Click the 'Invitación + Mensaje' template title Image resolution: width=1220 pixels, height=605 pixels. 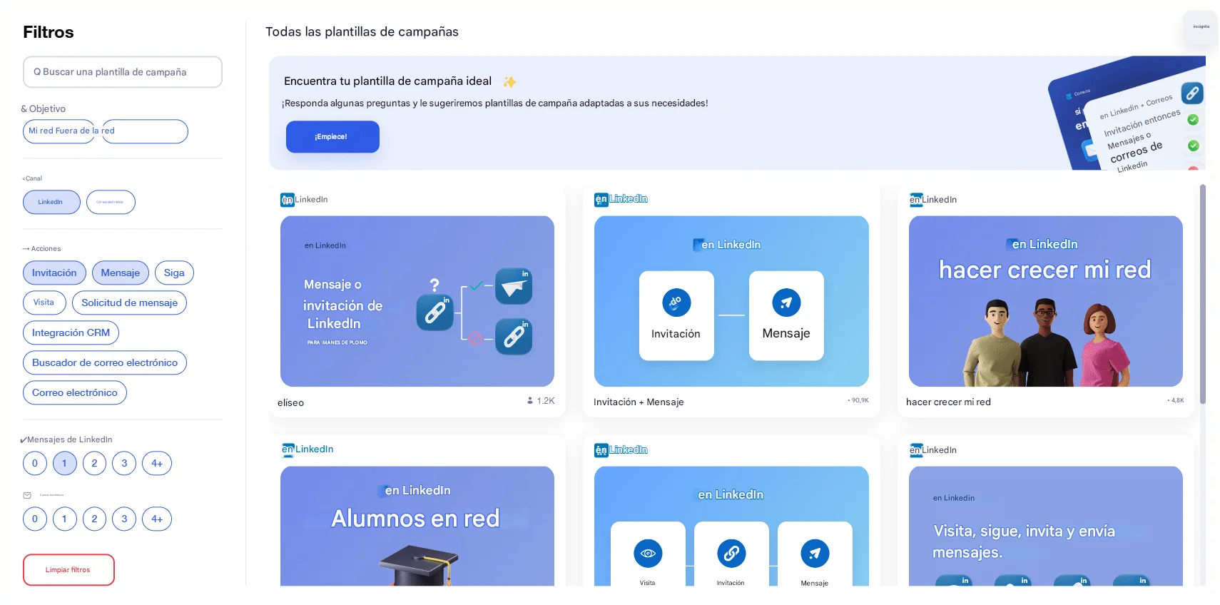click(x=639, y=402)
